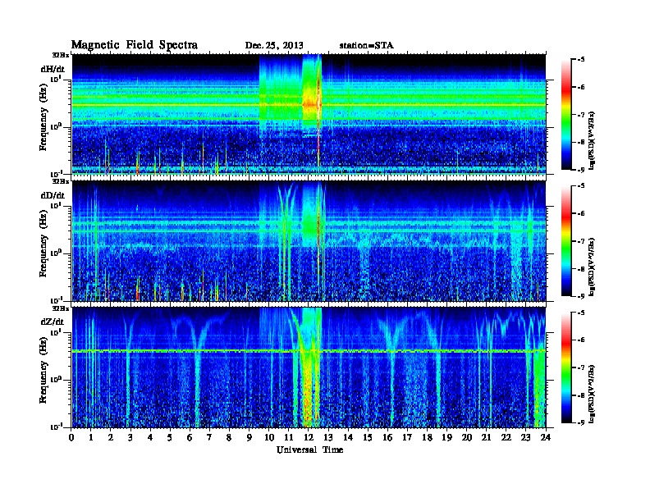The image size is (650, 502).
Task: Click hour 5 on the Universal Time axis
Action: coord(170,437)
